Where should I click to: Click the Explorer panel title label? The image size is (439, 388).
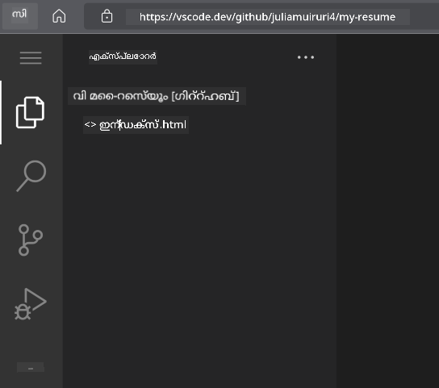point(123,56)
